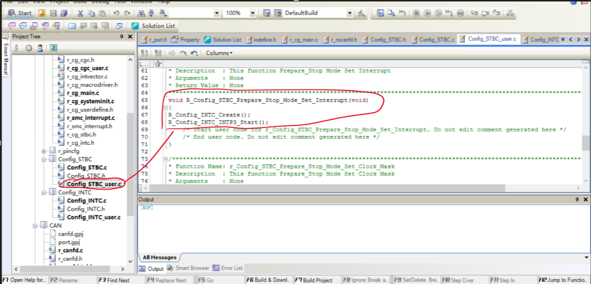
Task: Click the redo arrow in main toolbar
Action: [x=127, y=13]
